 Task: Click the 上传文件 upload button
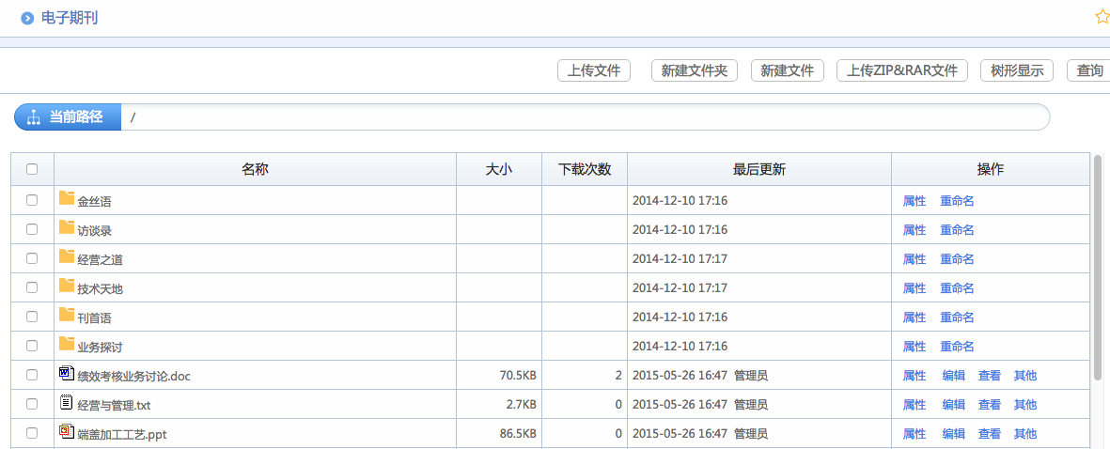(594, 70)
